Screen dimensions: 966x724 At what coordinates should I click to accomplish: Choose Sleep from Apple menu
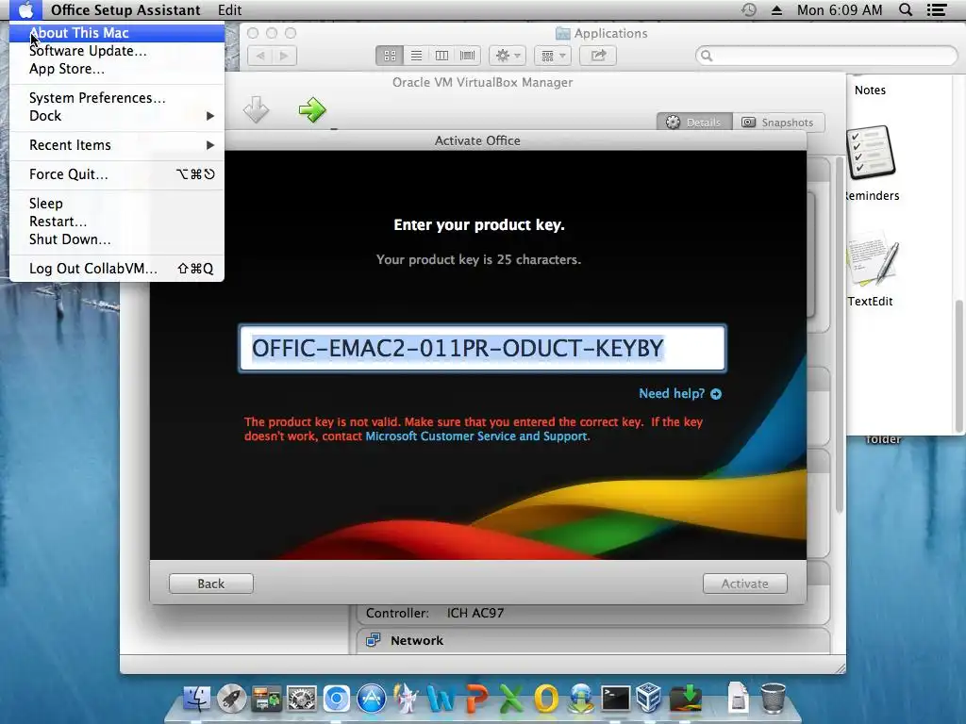pyautogui.click(x=116, y=204)
